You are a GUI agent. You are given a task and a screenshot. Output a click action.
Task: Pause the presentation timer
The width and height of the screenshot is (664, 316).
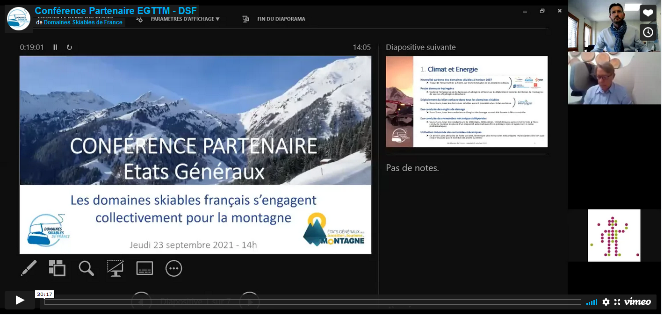(x=55, y=47)
